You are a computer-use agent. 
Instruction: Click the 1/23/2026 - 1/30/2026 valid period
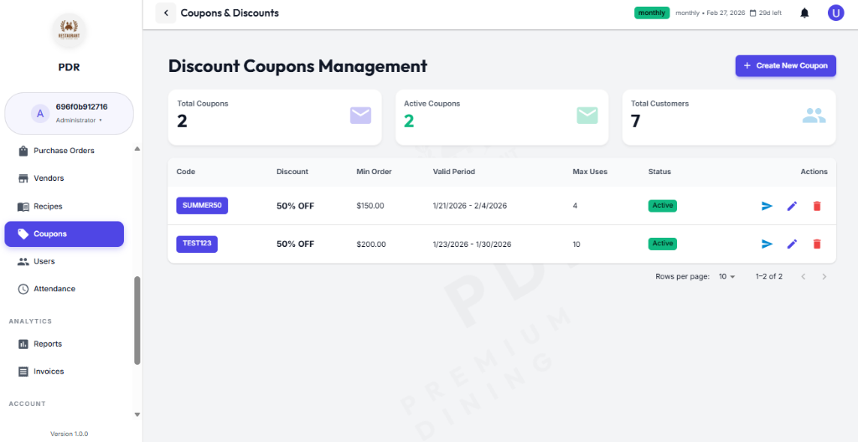tap(472, 244)
